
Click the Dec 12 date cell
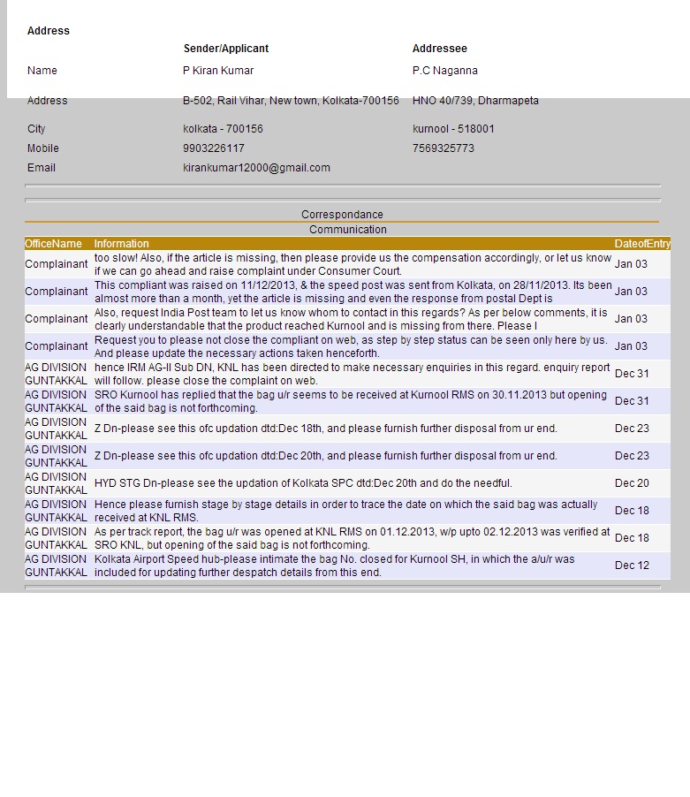[x=632, y=565]
